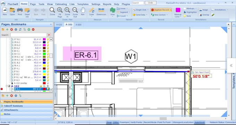This screenshot has height=125, width=236.
Task: Click the Overlay tool in Annotations
Action: (x=204, y=15)
